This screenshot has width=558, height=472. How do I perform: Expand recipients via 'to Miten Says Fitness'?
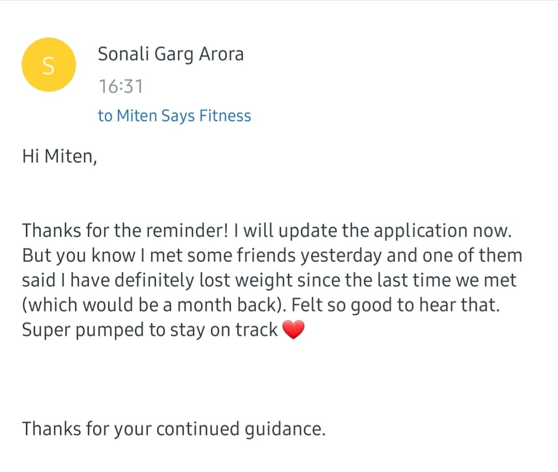pos(175,116)
